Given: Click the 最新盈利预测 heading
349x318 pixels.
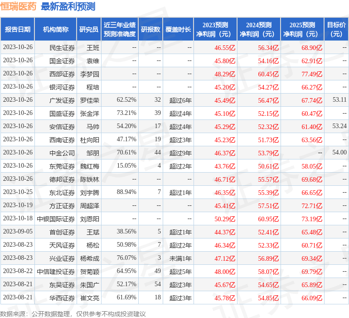Looking at the screenshot, I should click(68, 6).
